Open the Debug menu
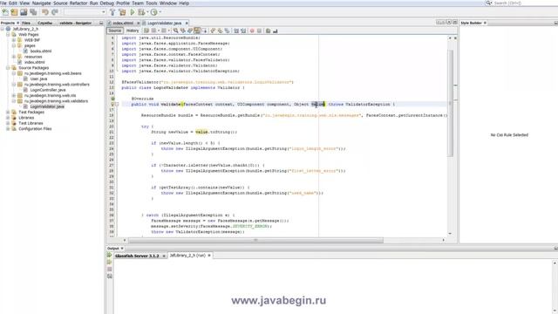The width and height of the screenshot is (558, 314). [x=106, y=3]
